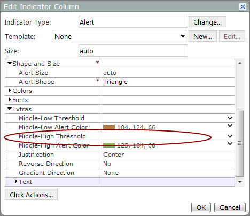Click the brown Middle-Low Alert Color swatch

click(x=109, y=127)
